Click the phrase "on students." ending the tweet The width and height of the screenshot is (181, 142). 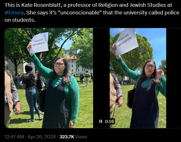click(20, 20)
